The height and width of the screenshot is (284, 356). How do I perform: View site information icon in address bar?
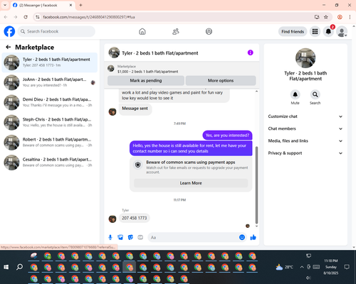coord(37,17)
